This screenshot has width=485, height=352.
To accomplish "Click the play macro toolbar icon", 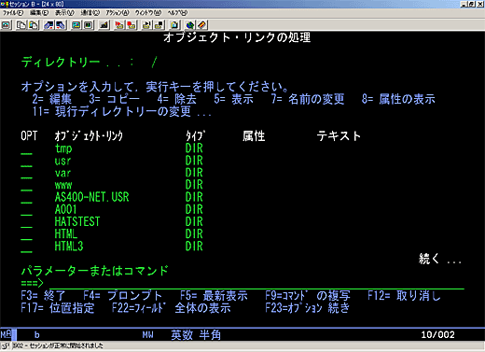I will (146, 25).
